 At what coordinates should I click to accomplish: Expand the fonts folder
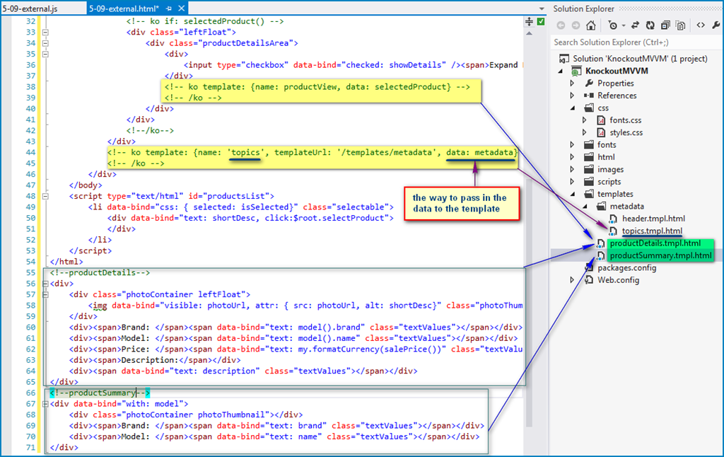(573, 145)
